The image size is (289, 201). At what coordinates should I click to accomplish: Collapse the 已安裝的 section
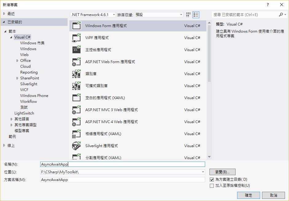[x=4, y=22]
